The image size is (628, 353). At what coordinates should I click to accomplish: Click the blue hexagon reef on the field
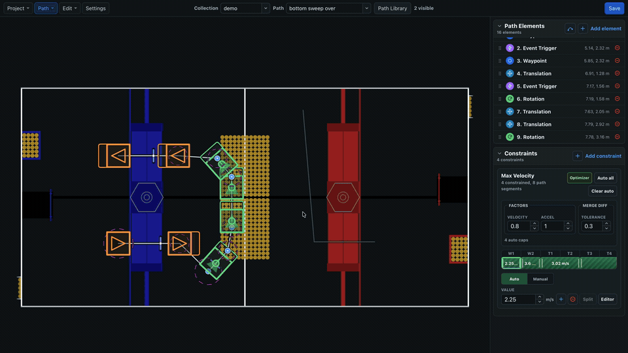[x=147, y=197]
